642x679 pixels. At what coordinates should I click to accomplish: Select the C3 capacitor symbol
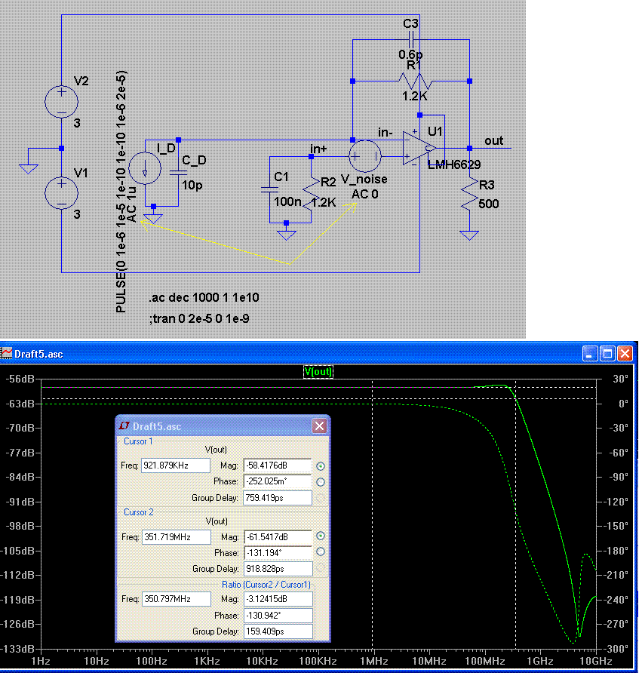point(411,40)
